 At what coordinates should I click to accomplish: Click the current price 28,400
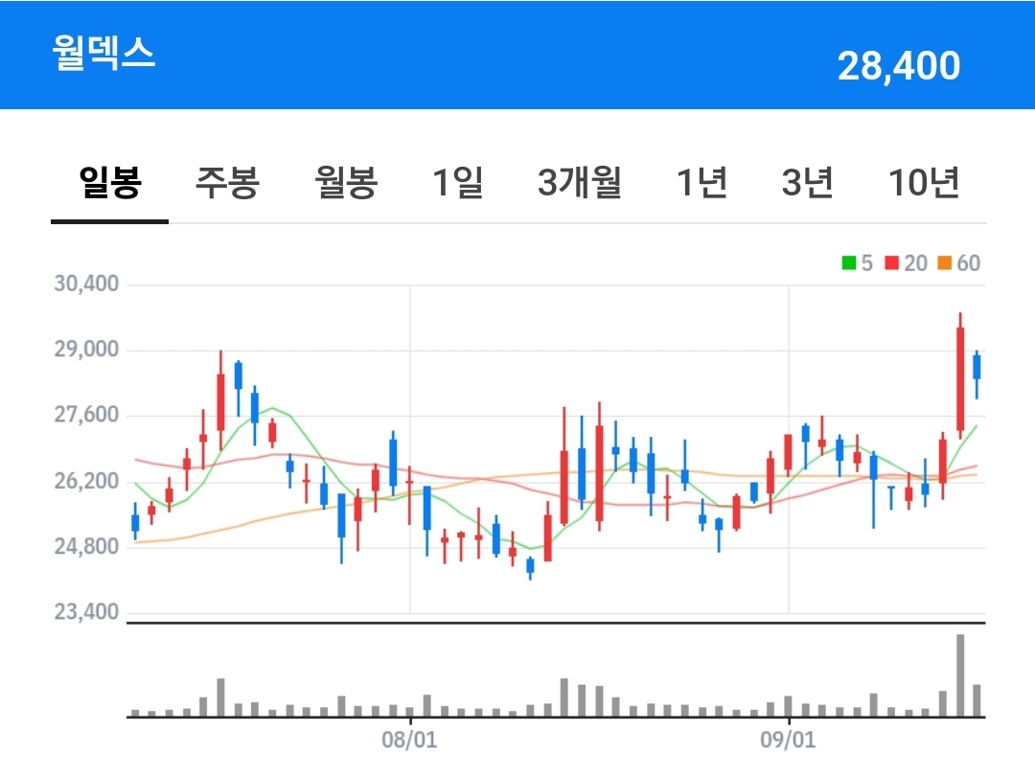click(898, 65)
